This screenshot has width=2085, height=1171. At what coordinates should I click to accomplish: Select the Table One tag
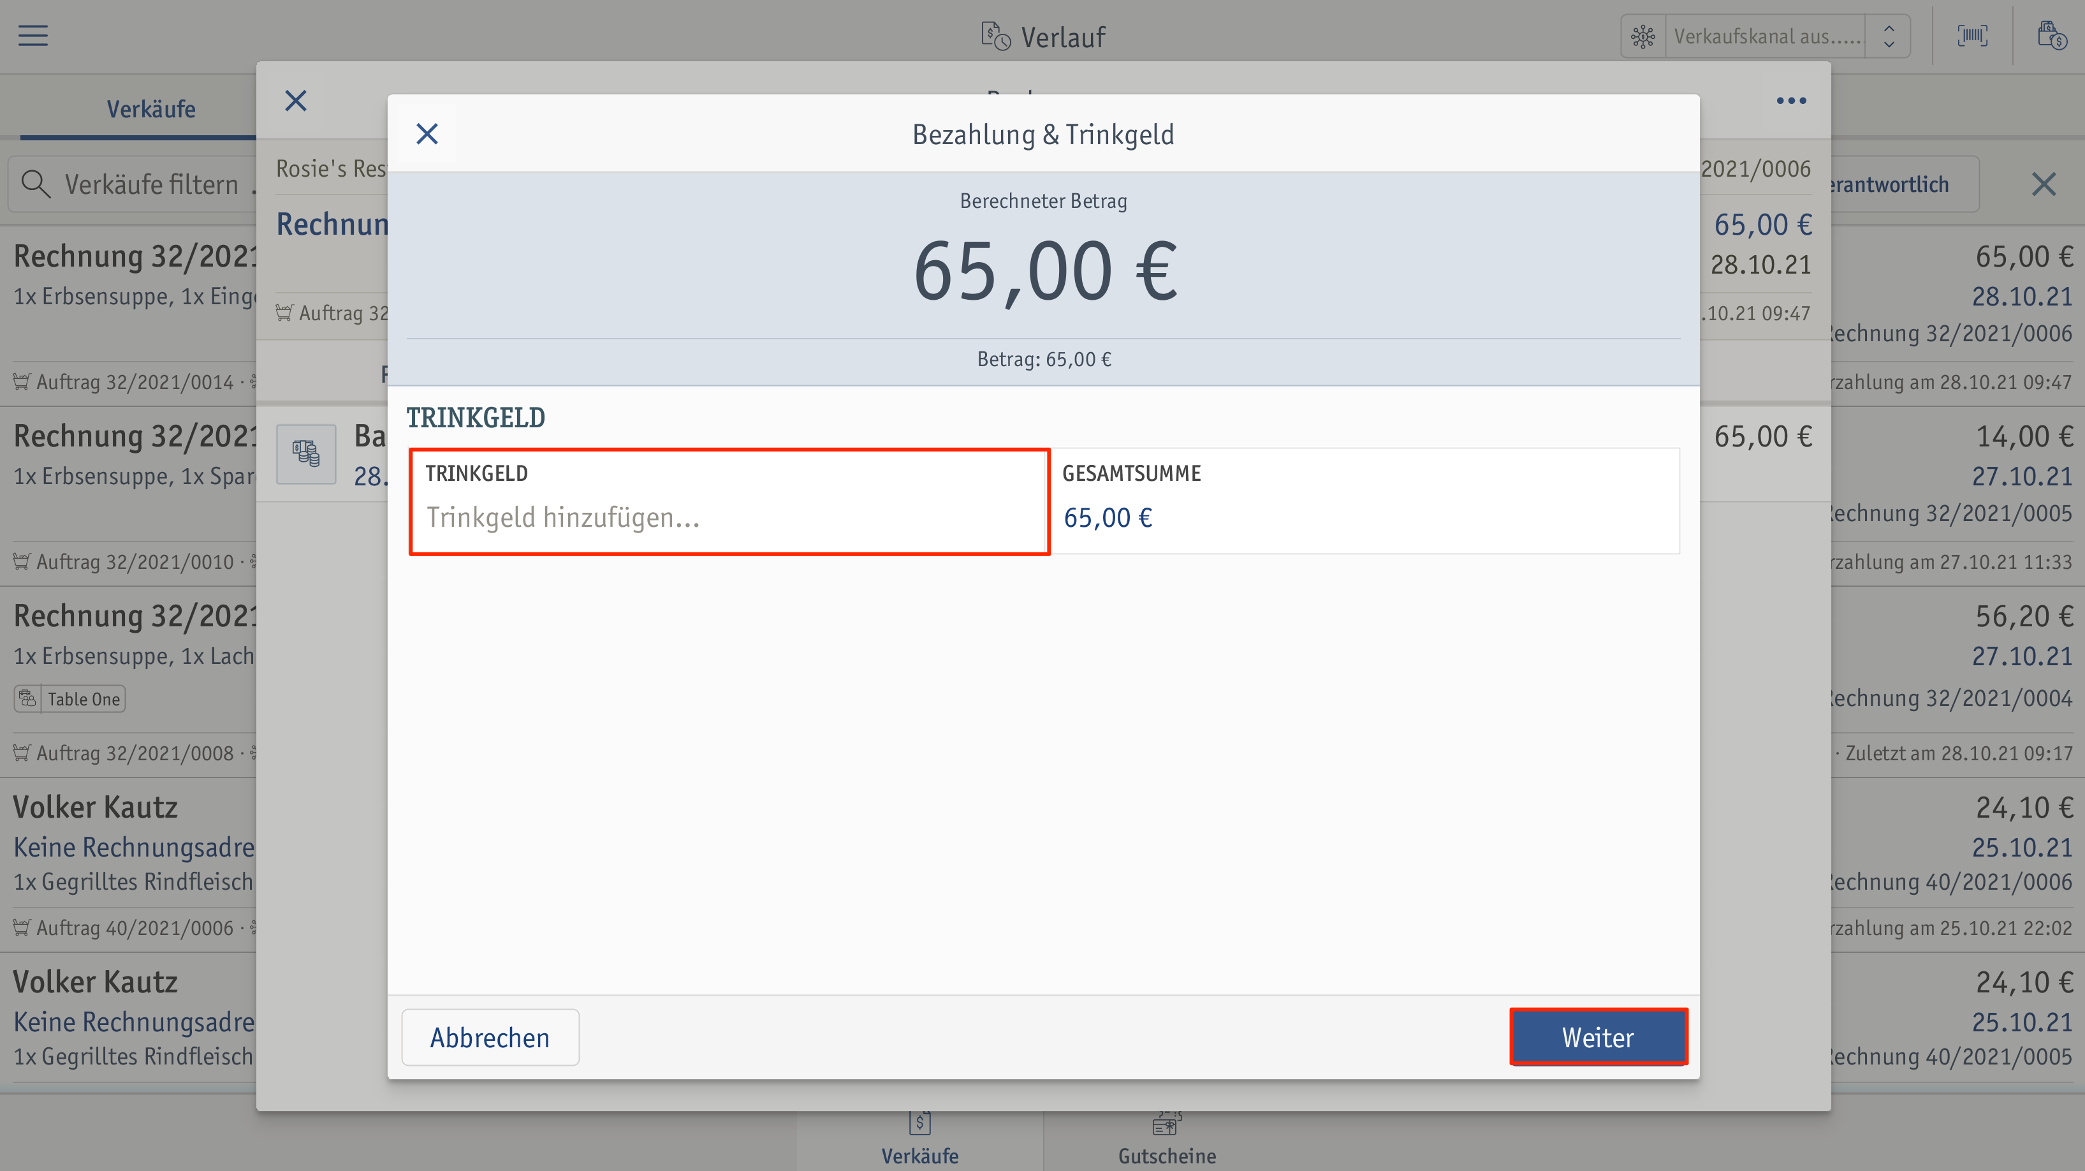coord(69,699)
